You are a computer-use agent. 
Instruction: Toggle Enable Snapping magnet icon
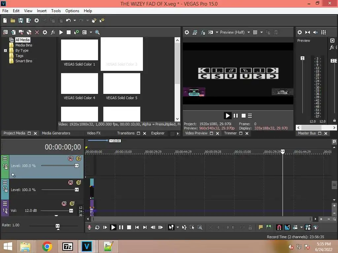click(279, 227)
